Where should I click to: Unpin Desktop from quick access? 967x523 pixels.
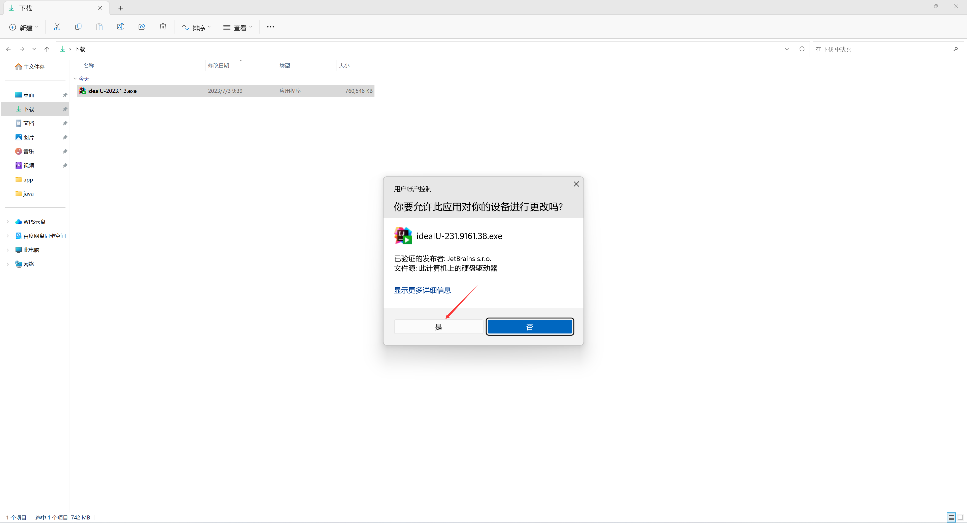(x=65, y=95)
